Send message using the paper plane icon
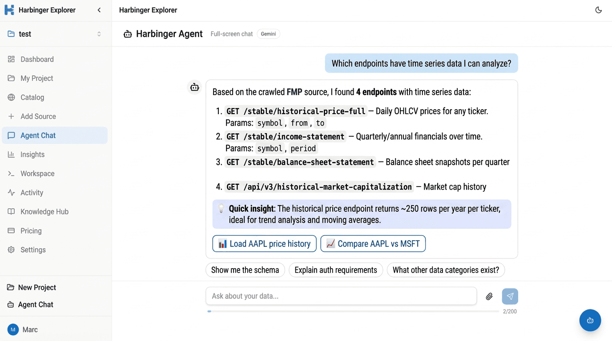The height and width of the screenshot is (341, 612). 510,296
